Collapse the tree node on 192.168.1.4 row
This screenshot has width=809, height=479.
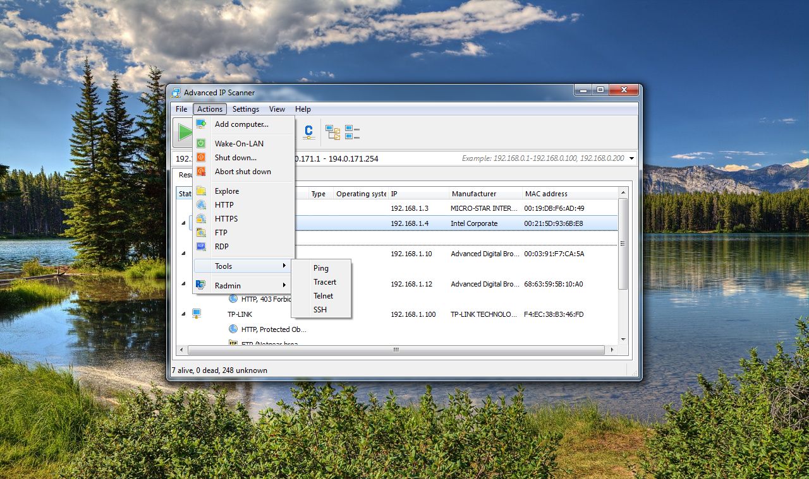[x=184, y=223]
